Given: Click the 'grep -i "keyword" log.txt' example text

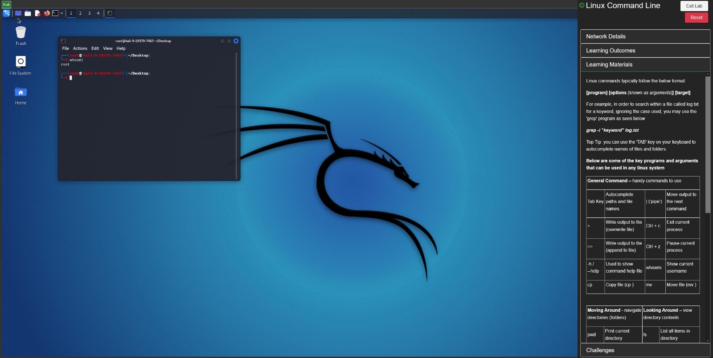Looking at the screenshot, I should coord(612,130).
